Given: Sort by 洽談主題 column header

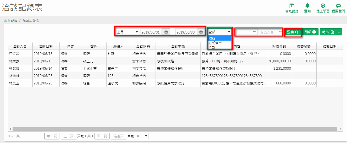Looking at the screenshot, I should [178, 47].
